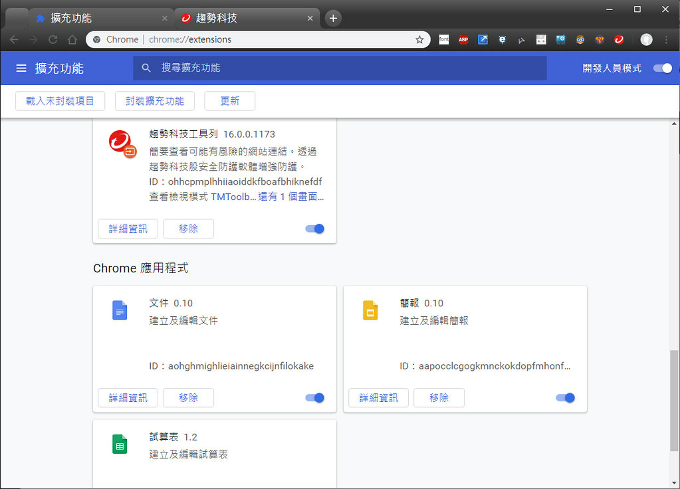Reload the page
Viewport: 680px width, 489px height.
[53, 39]
